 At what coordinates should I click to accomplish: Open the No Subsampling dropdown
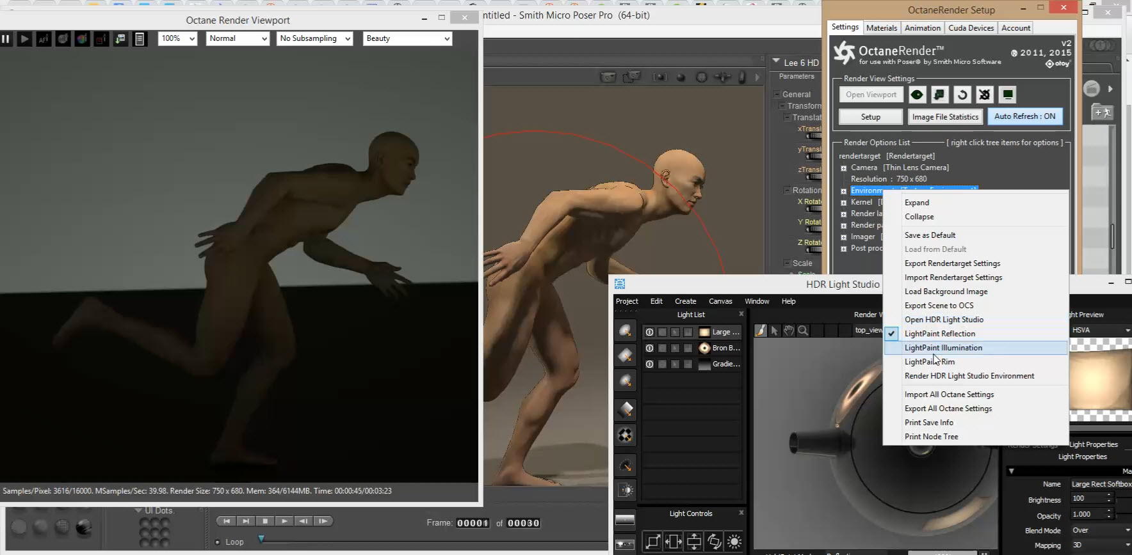[x=314, y=38]
